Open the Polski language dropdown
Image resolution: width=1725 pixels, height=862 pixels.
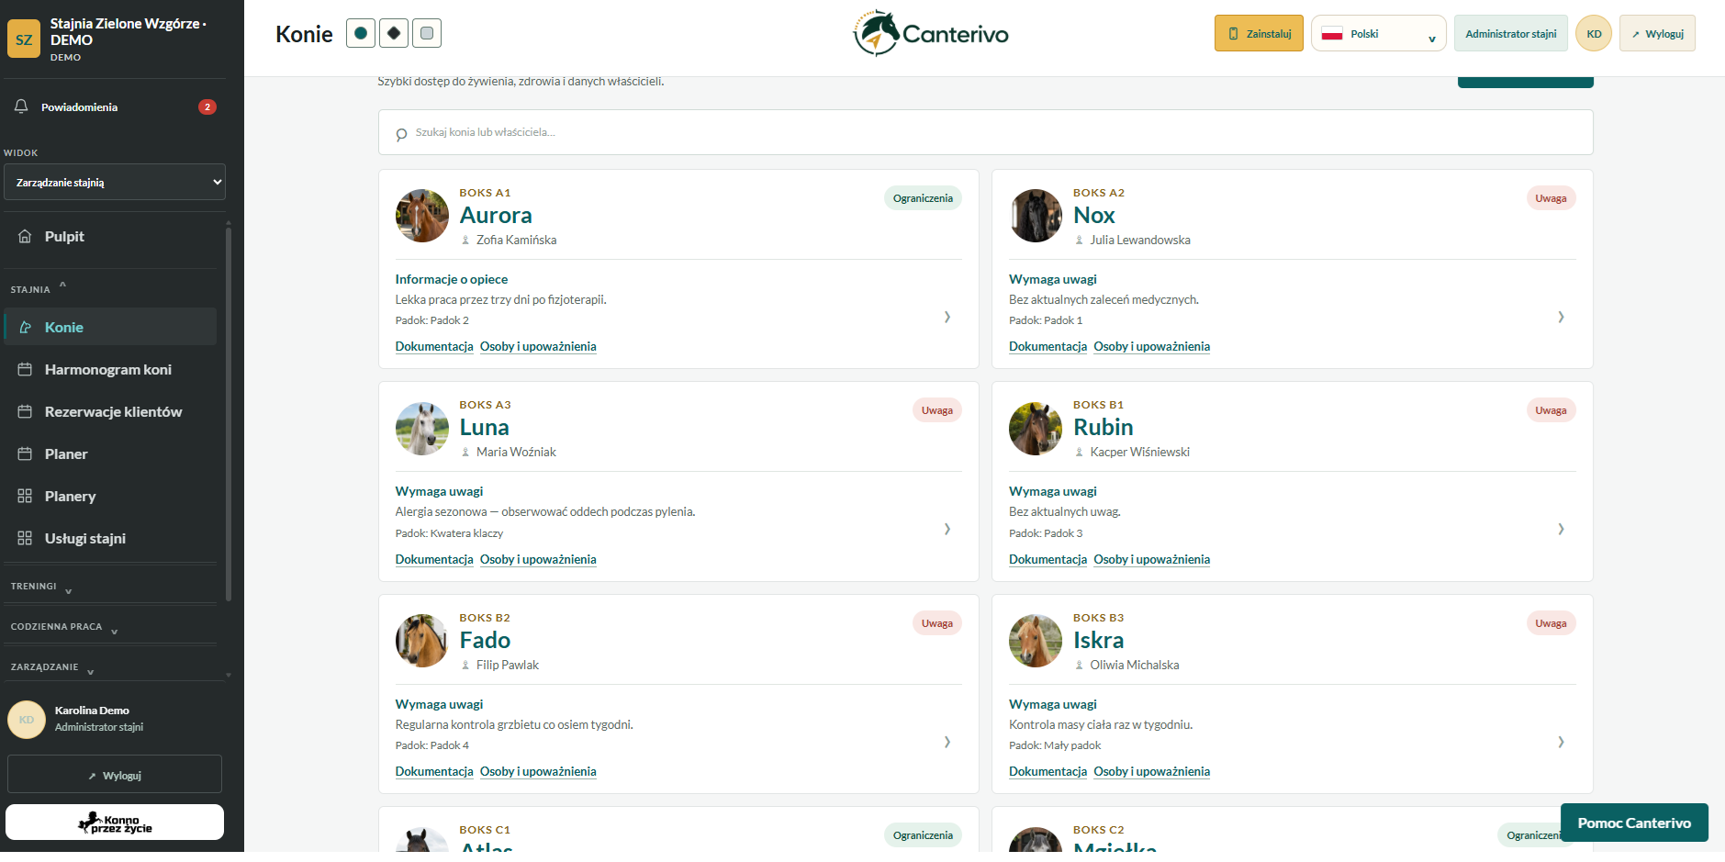coord(1378,34)
